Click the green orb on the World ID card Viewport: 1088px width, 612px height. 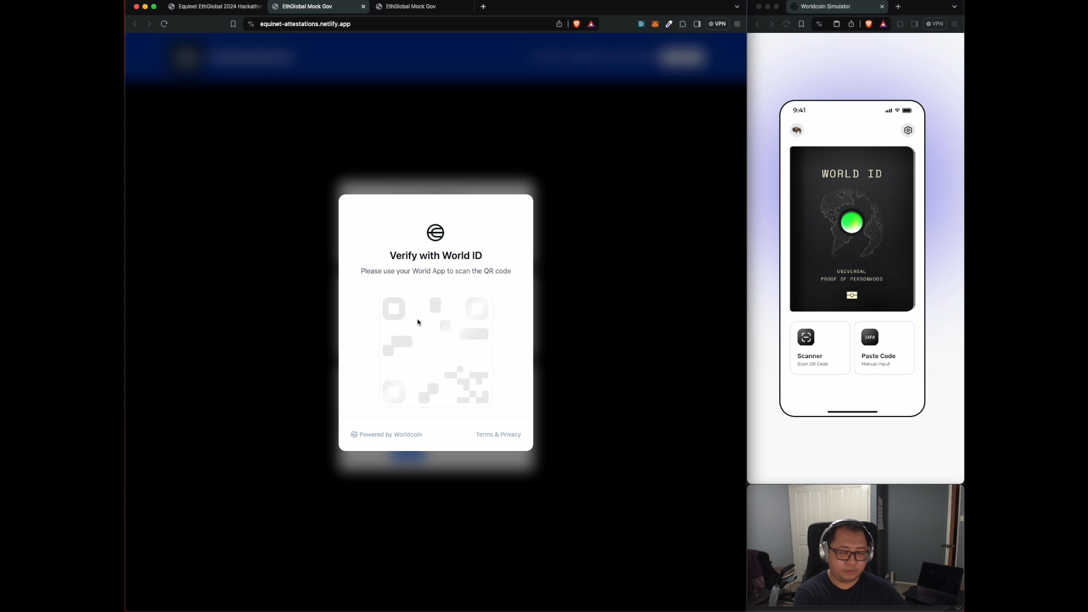(852, 222)
